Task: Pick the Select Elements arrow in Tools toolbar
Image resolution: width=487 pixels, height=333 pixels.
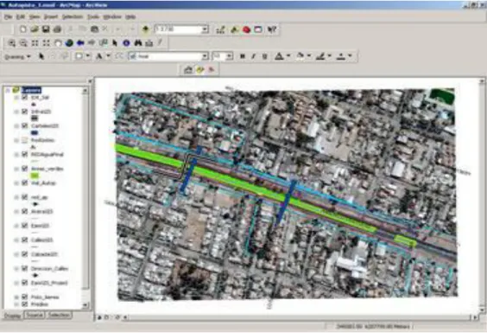Action: (x=115, y=43)
